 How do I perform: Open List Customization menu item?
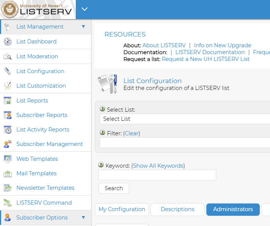[41, 86]
